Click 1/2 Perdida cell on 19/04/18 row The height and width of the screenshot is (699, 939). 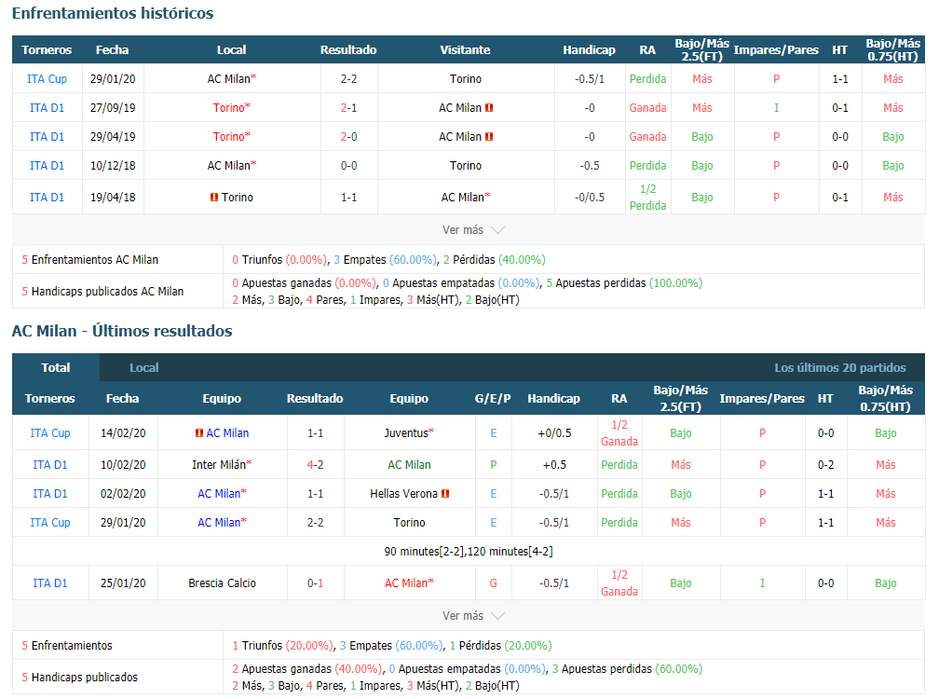(x=647, y=197)
